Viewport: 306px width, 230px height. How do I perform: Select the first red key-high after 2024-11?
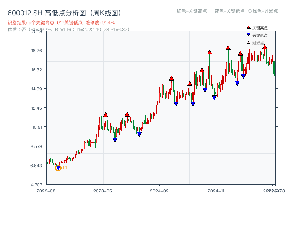(228, 48)
